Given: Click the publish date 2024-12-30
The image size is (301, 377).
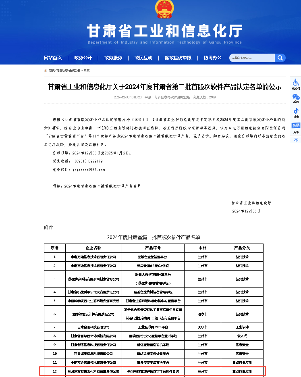Looking at the screenshot, I should click(128, 97).
